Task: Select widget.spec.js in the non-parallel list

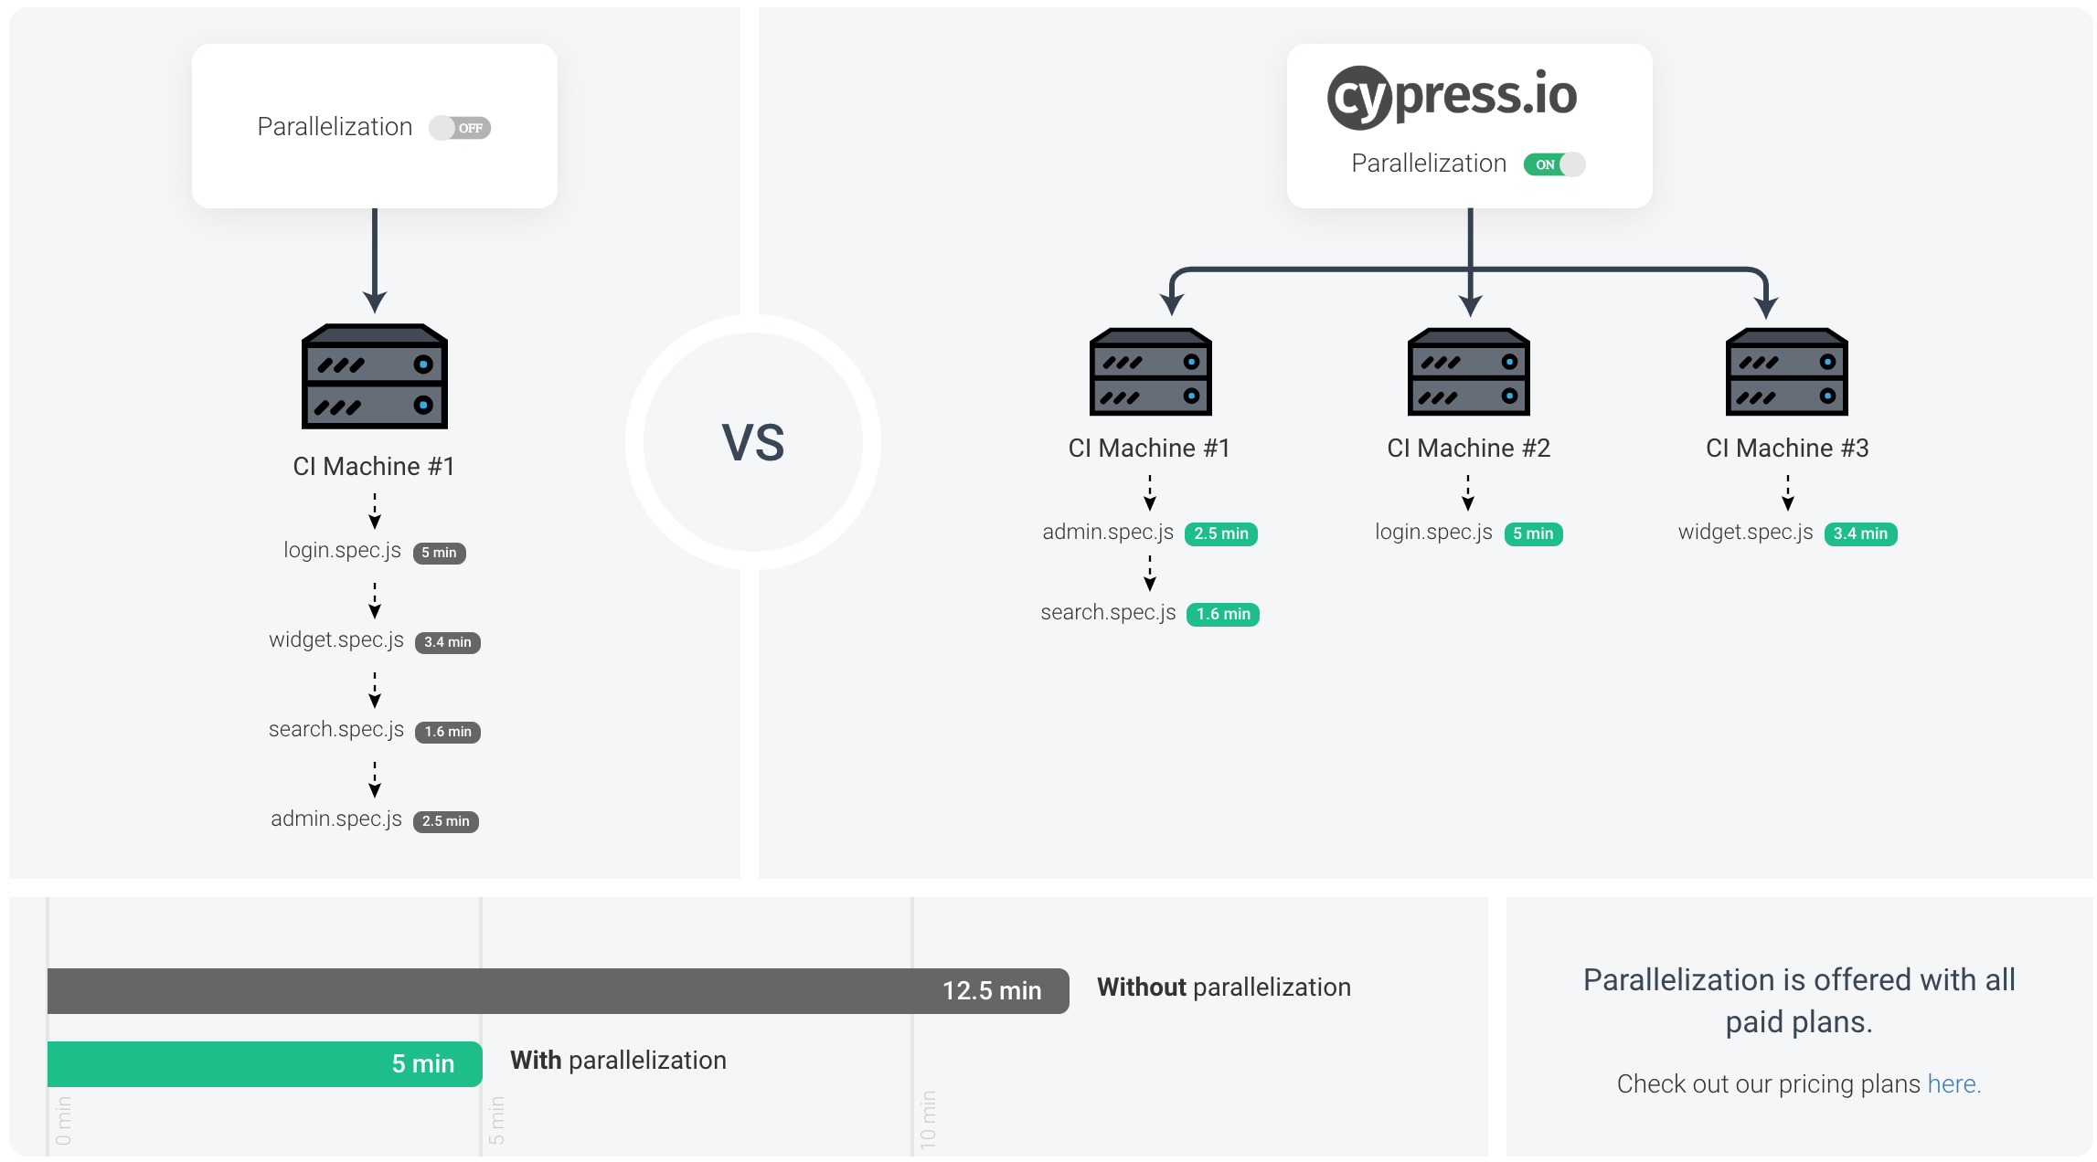Action: pyautogui.click(x=335, y=639)
